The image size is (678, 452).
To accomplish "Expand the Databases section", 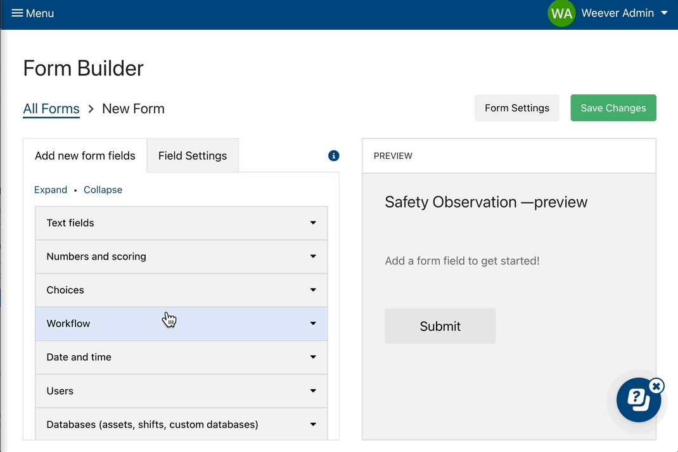I will (x=312, y=424).
